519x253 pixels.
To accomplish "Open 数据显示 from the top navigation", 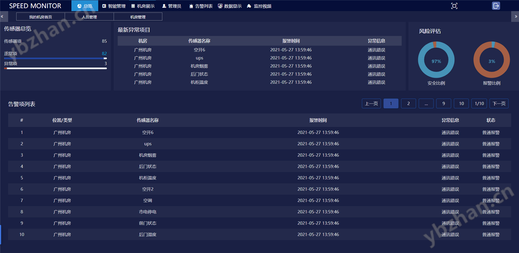I will click(230, 6).
